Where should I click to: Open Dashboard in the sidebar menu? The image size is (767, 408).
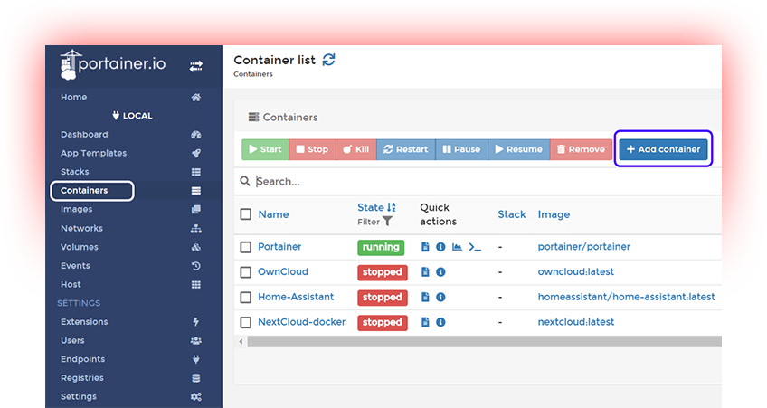[84, 135]
